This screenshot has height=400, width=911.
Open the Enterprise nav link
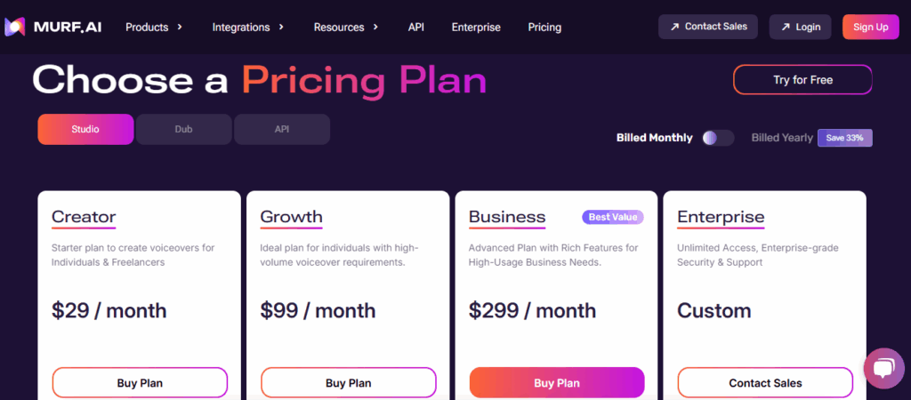476,27
